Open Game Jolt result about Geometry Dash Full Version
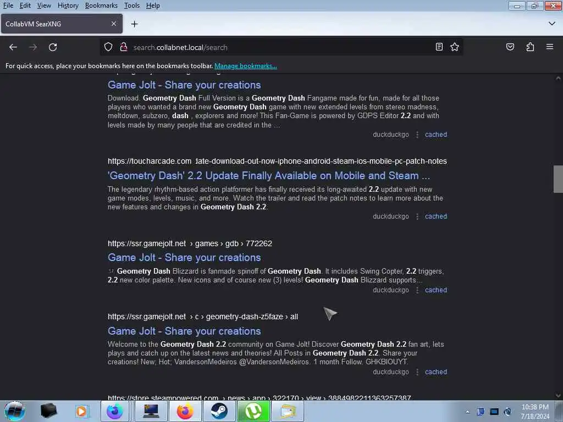563x422 pixels. coord(184,85)
